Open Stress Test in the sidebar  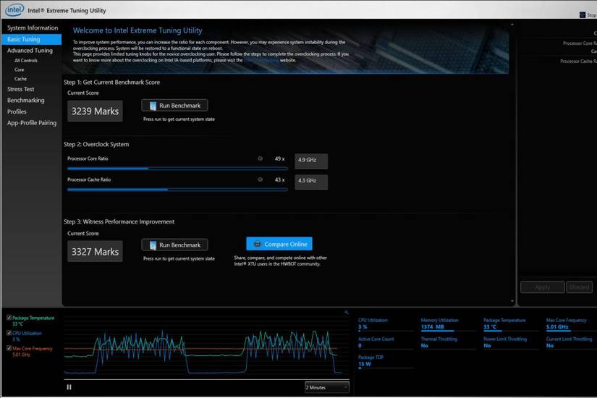pos(20,89)
